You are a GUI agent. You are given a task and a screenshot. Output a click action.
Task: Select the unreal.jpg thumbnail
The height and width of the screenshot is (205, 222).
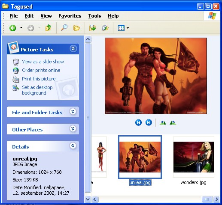click(x=140, y=157)
